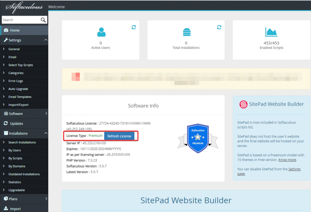311x212 pixels.
Task: Click the Refresh License button
Action: (119, 136)
